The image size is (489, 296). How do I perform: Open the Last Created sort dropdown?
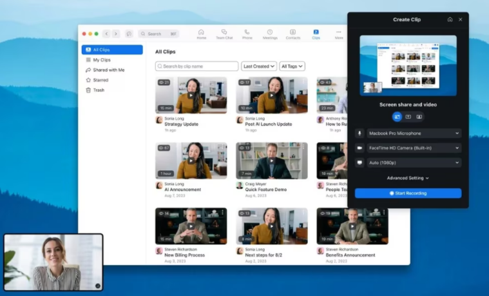[x=259, y=66]
